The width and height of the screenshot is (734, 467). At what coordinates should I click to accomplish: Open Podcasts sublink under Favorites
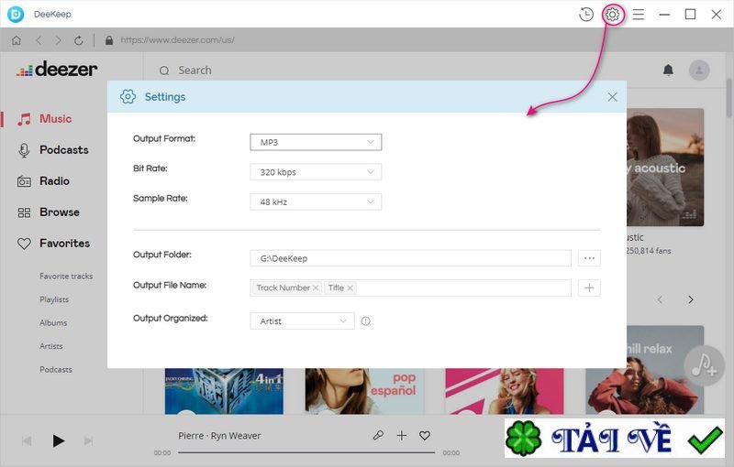(56, 370)
